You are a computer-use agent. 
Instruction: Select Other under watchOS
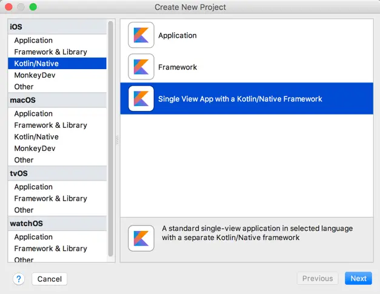pyautogui.click(x=57, y=259)
